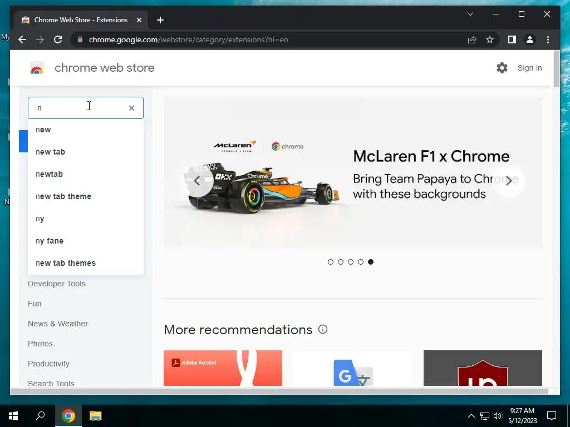Open Windows taskbar search

[x=40, y=416]
